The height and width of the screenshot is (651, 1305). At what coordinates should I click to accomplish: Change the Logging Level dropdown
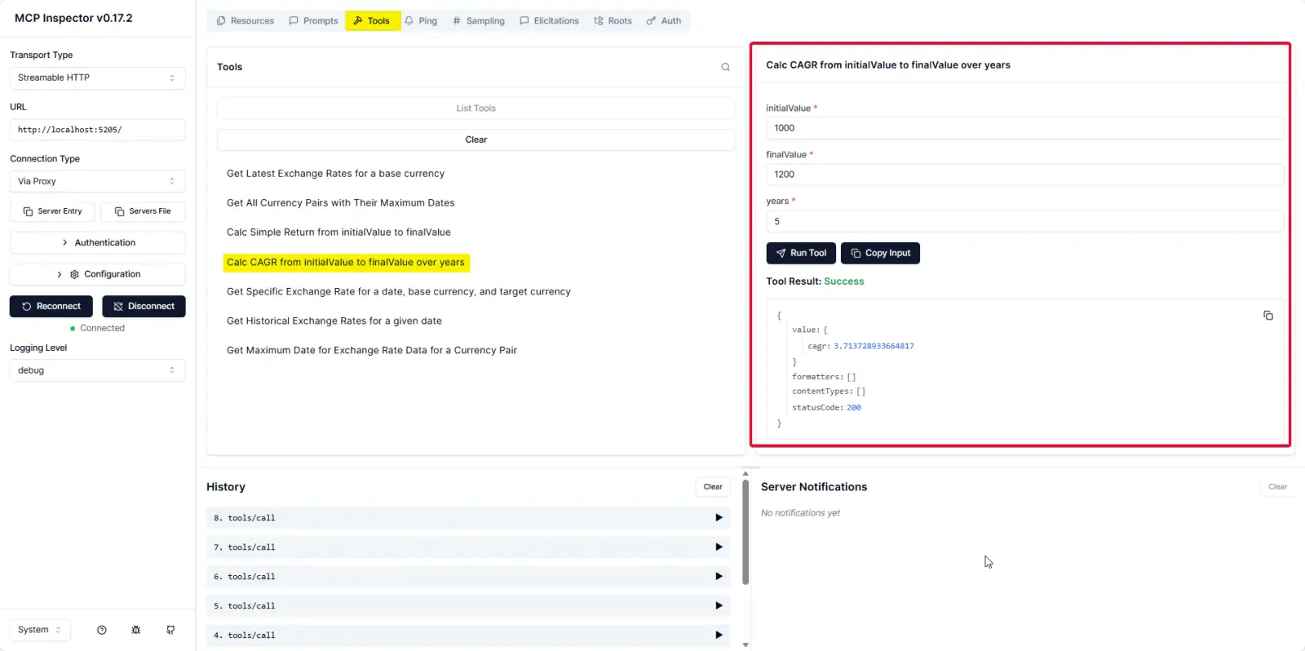click(x=97, y=370)
